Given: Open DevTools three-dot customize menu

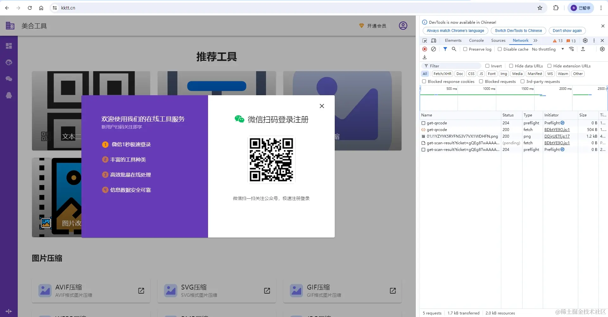Looking at the screenshot, I should [x=594, y=40].
